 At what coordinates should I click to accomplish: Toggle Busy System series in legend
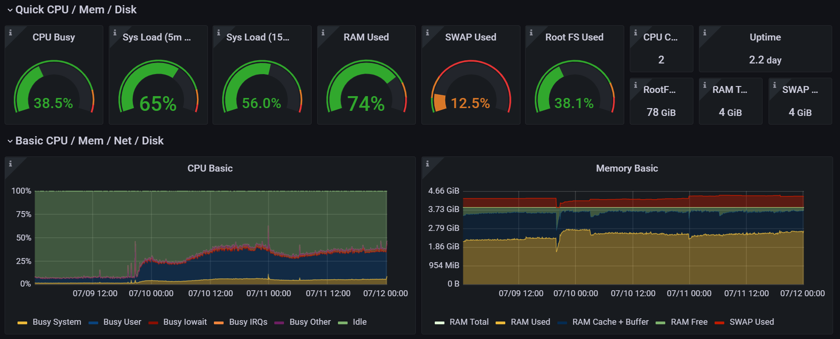(x=57, y=322)
